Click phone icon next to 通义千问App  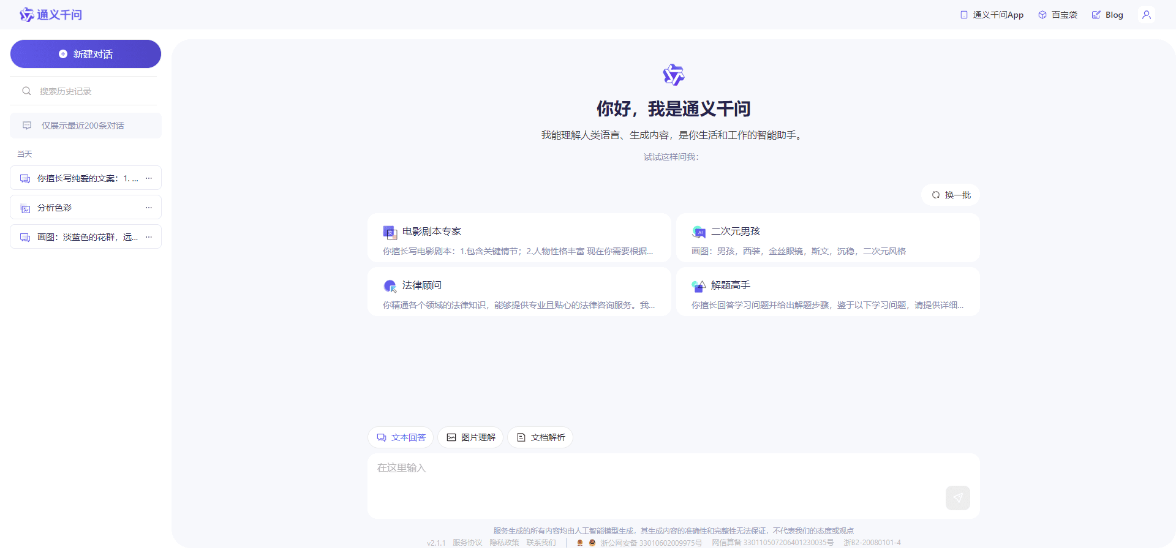[964, 15]
